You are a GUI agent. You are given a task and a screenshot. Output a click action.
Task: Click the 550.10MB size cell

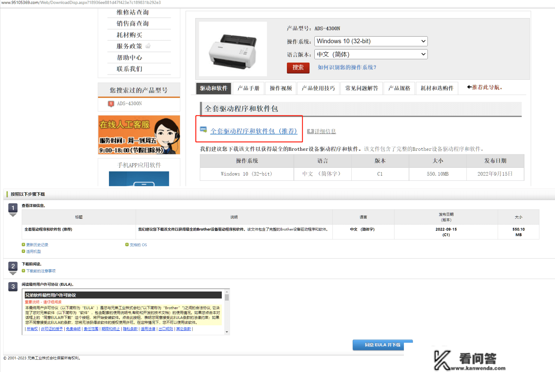pyautogui.click(x=438, y=174)
